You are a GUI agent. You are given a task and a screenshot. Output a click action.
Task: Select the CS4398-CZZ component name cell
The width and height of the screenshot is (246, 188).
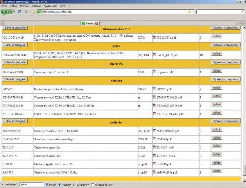coord(18,139)
